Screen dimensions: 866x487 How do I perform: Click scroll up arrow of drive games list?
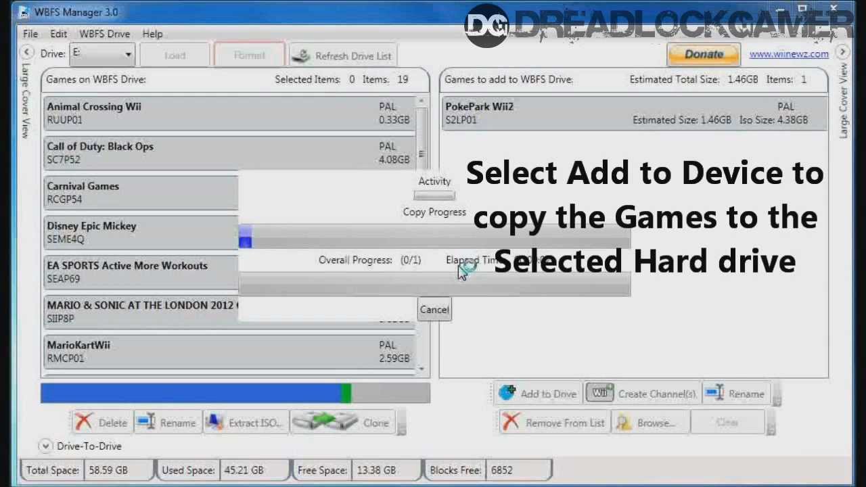click(x=421, y=102)
